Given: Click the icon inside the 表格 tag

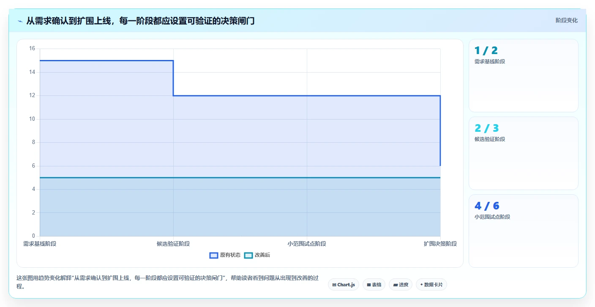Looking at the screenshot, I should 369,285.
